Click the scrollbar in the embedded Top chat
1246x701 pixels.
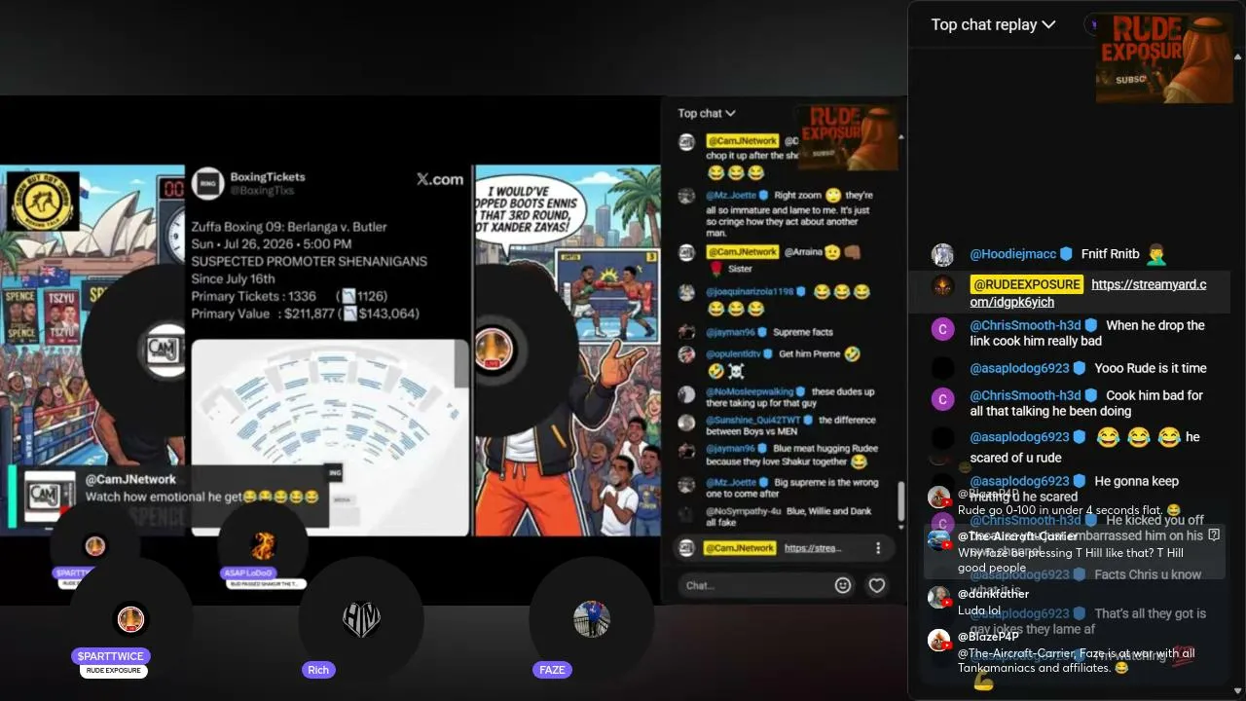(x=900, y=501)
